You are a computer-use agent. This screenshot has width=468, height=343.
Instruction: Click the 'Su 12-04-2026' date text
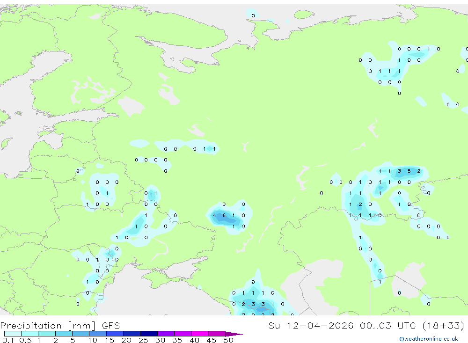point(311,325)
